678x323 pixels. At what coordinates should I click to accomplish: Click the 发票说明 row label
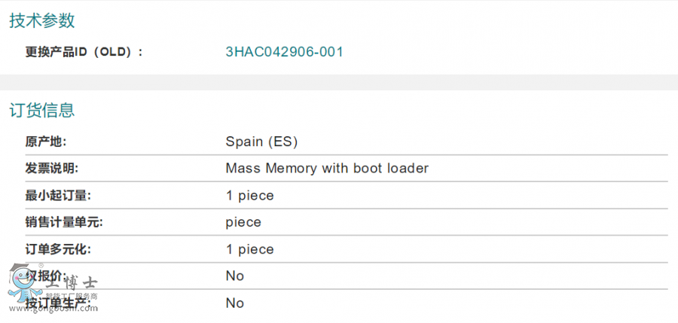tap(52, 168)
